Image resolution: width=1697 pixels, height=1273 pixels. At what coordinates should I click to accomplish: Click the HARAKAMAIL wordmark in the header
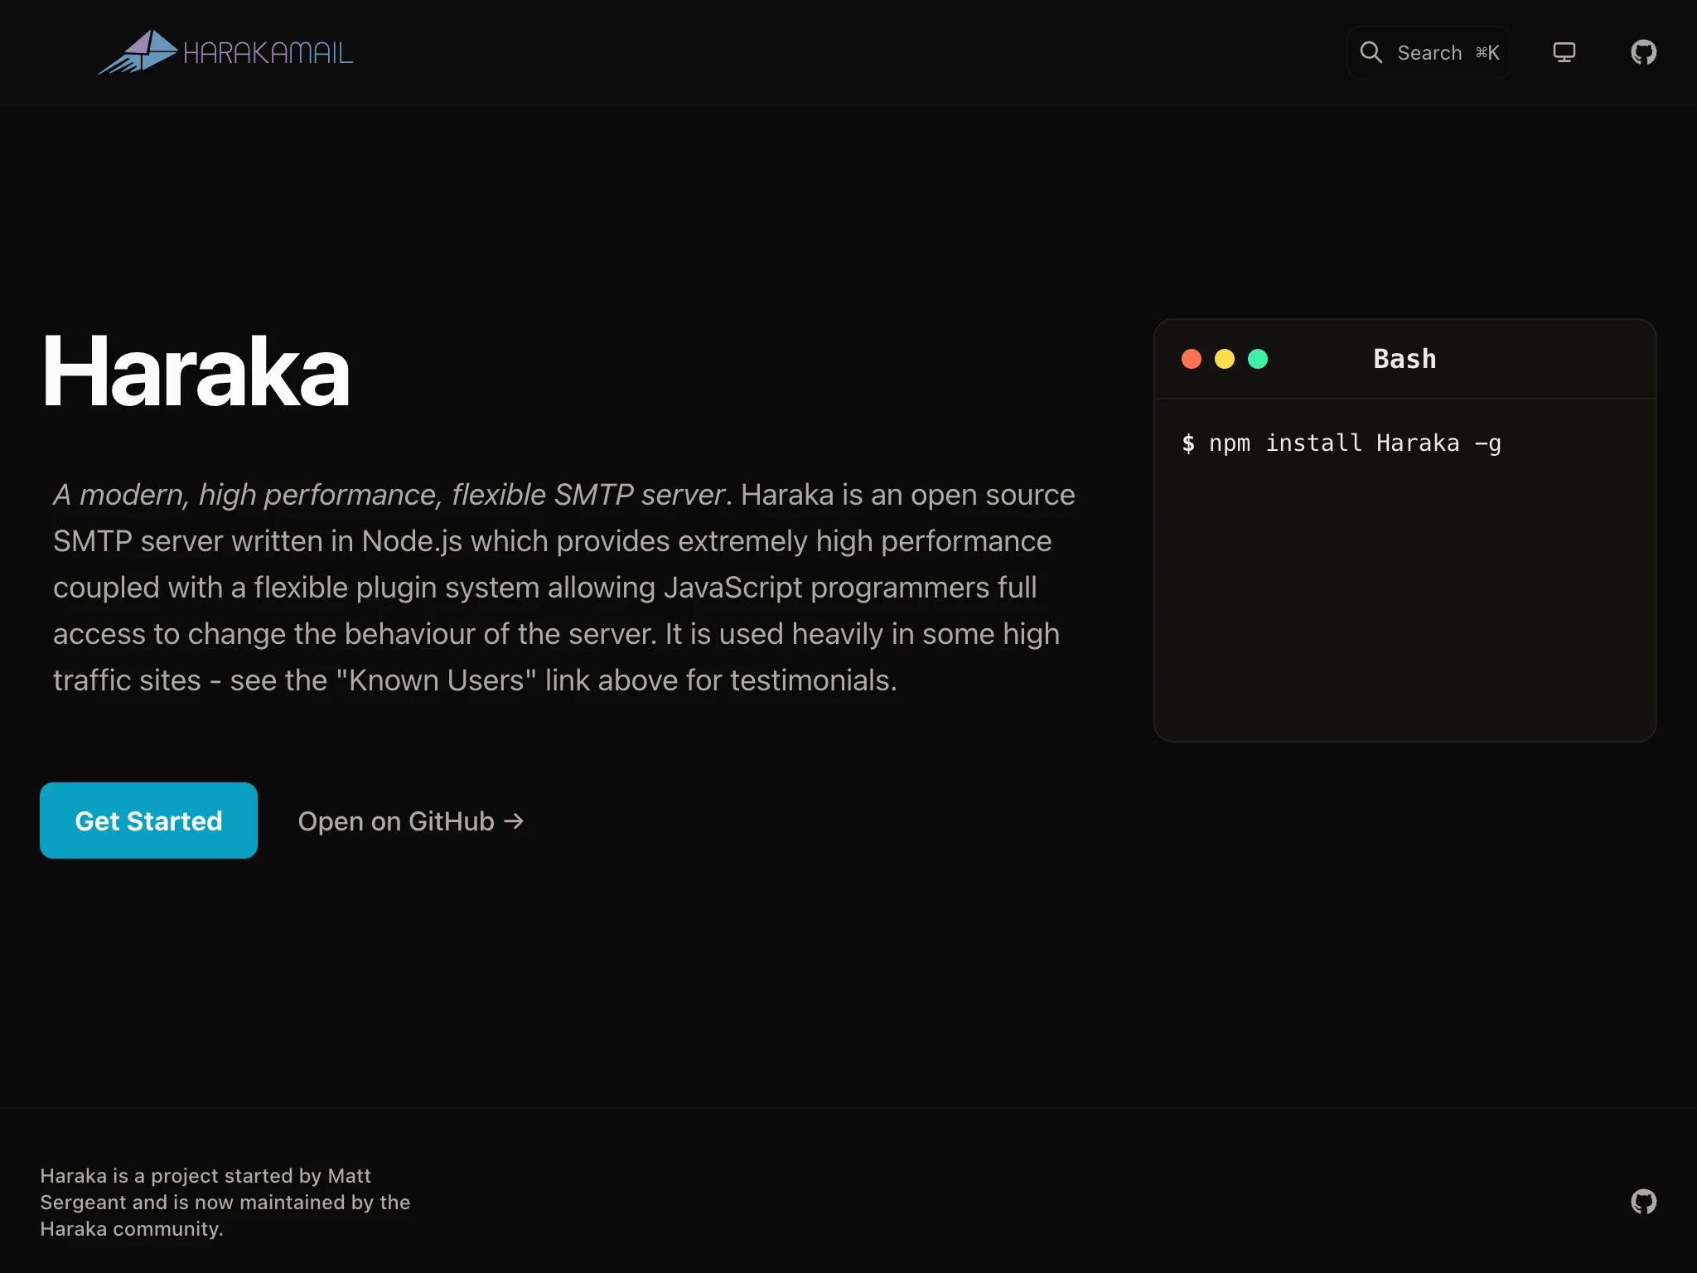tap(268, 52)
